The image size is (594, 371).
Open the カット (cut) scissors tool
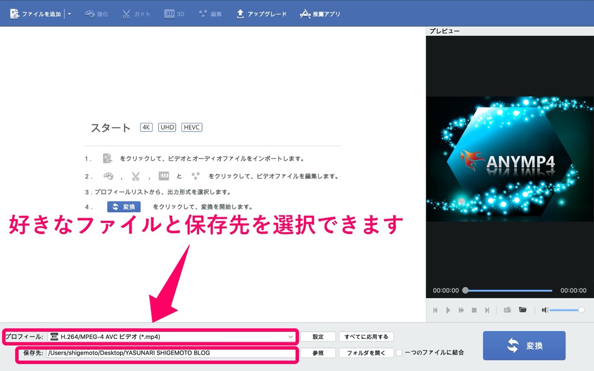coord(136,14)
